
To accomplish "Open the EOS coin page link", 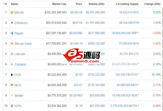I will [x=18, y=75].
